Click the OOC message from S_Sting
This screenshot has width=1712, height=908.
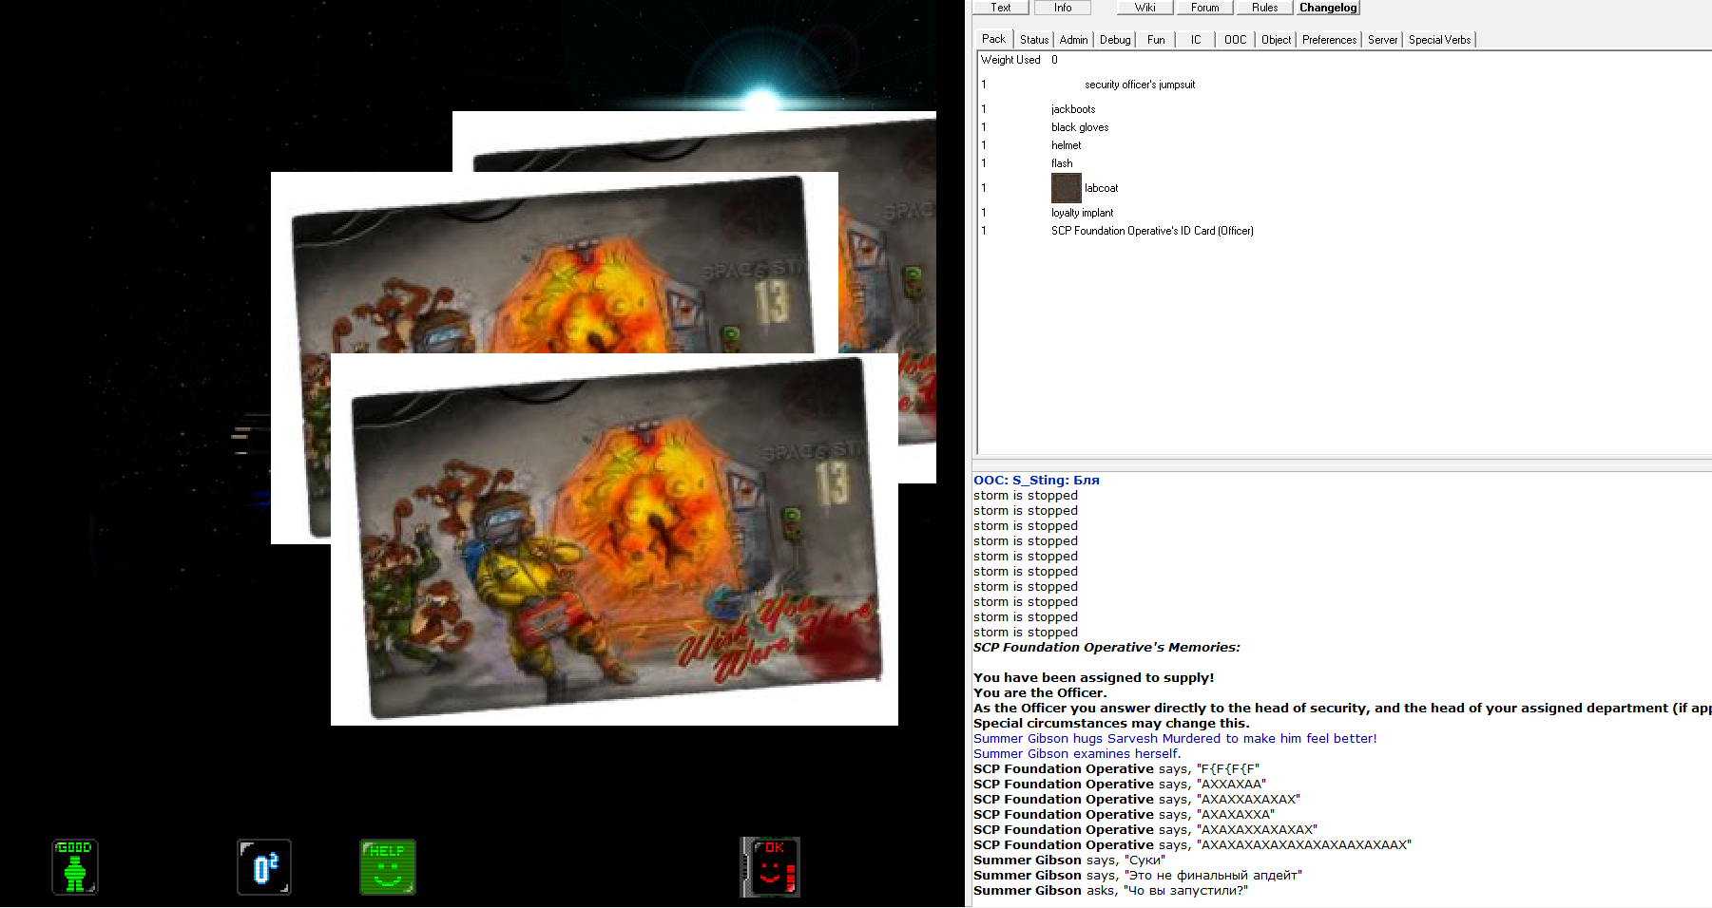1036,481
